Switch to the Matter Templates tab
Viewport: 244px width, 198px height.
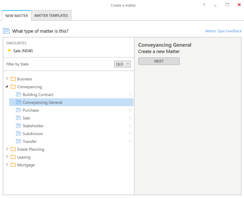click(51, 15)
